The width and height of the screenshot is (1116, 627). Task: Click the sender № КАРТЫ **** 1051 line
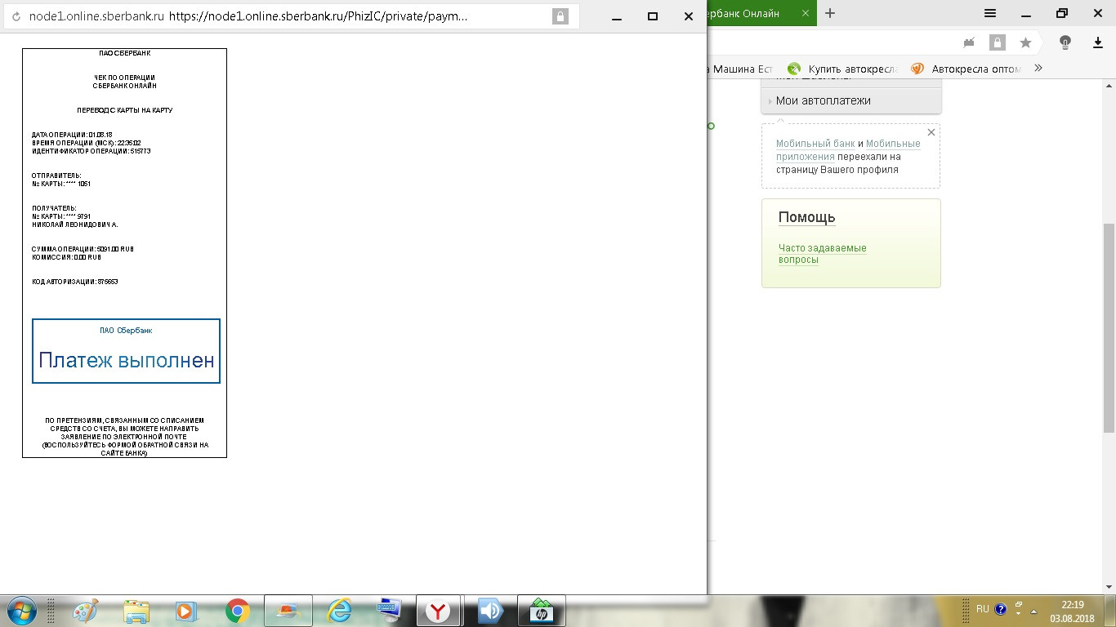[60, 184]
